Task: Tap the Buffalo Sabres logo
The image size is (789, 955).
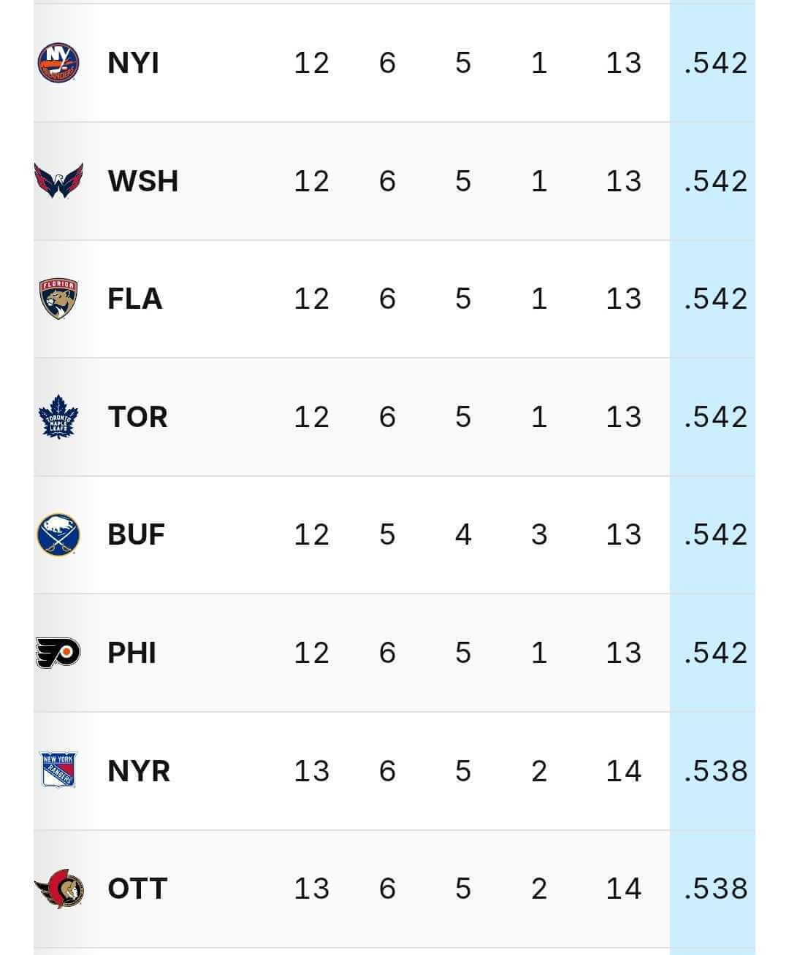Action: coord(58,534)
